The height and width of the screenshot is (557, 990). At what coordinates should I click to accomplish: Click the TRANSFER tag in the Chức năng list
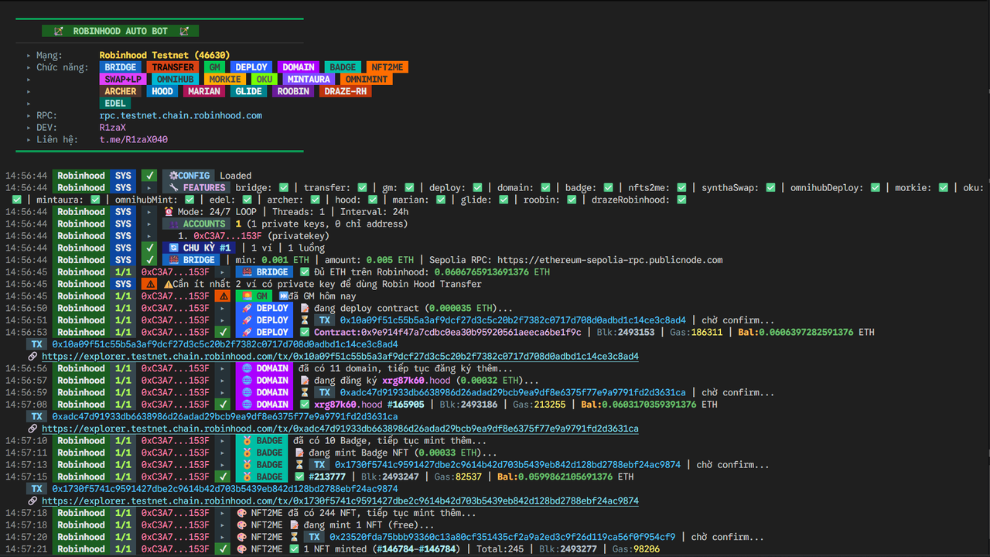[x=173, y=67]
